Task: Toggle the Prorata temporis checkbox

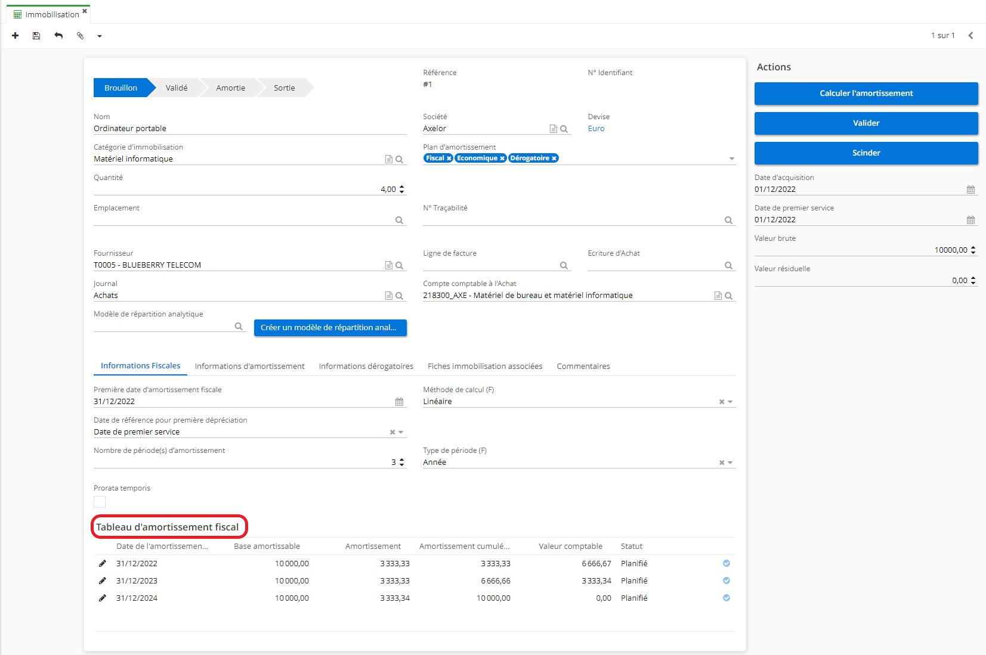Action: (x=100, y=502)
